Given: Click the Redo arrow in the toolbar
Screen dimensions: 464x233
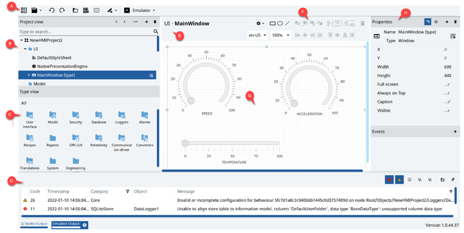Looking at the screenshot, I should (62, 10).
